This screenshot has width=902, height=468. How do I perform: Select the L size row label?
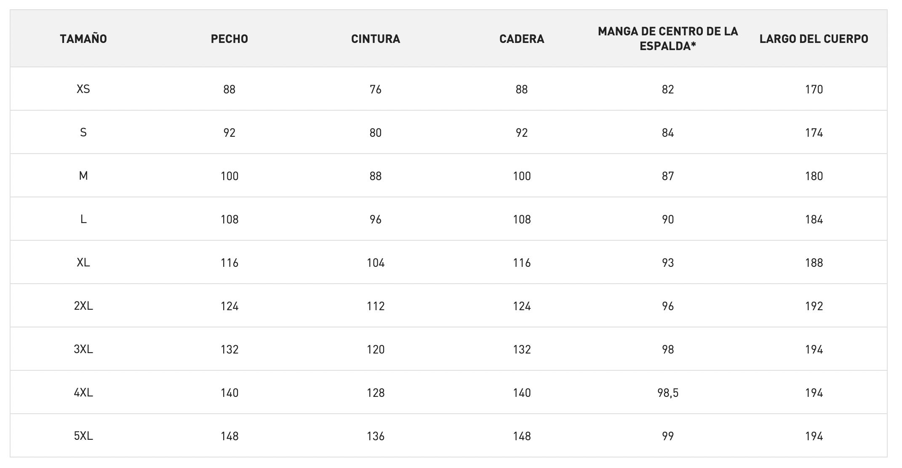pyautogui.click(x=83, y=219)
